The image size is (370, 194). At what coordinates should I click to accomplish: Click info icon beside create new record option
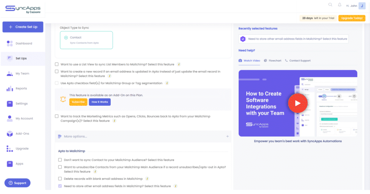click(109, 76)
